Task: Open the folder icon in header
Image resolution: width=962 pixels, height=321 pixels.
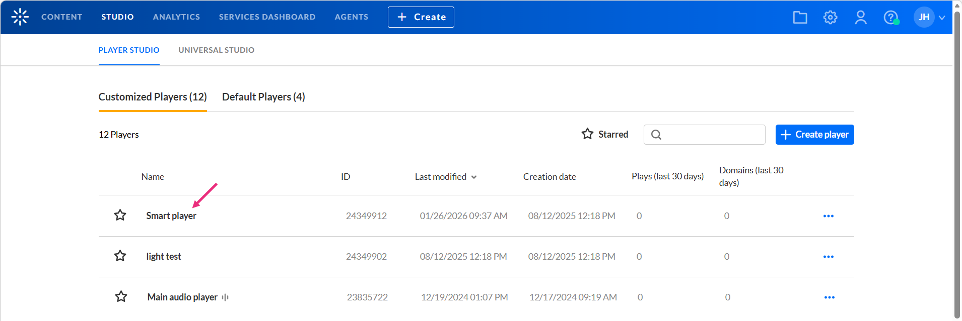Action: click(800, 18)
